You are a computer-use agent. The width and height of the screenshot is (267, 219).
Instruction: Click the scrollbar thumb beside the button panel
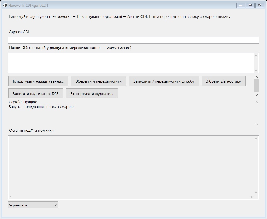256,86
